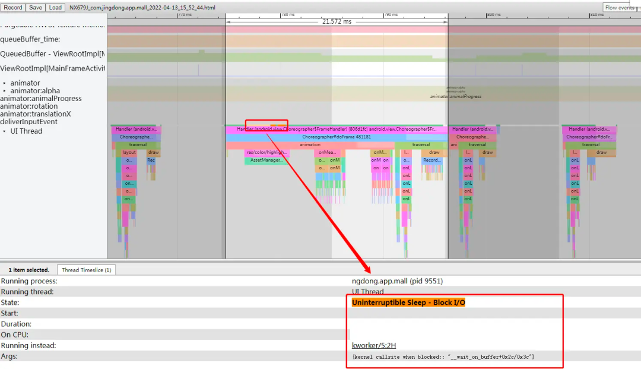Select the layout slice

tap(129, 152)
